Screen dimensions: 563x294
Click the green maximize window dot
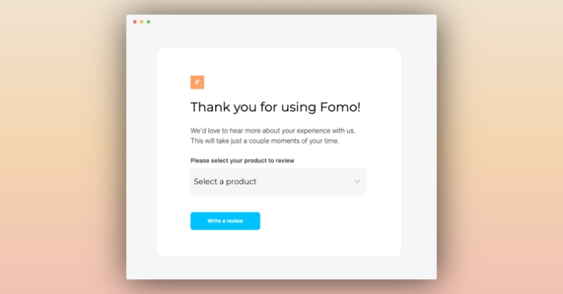pos(148,22)
